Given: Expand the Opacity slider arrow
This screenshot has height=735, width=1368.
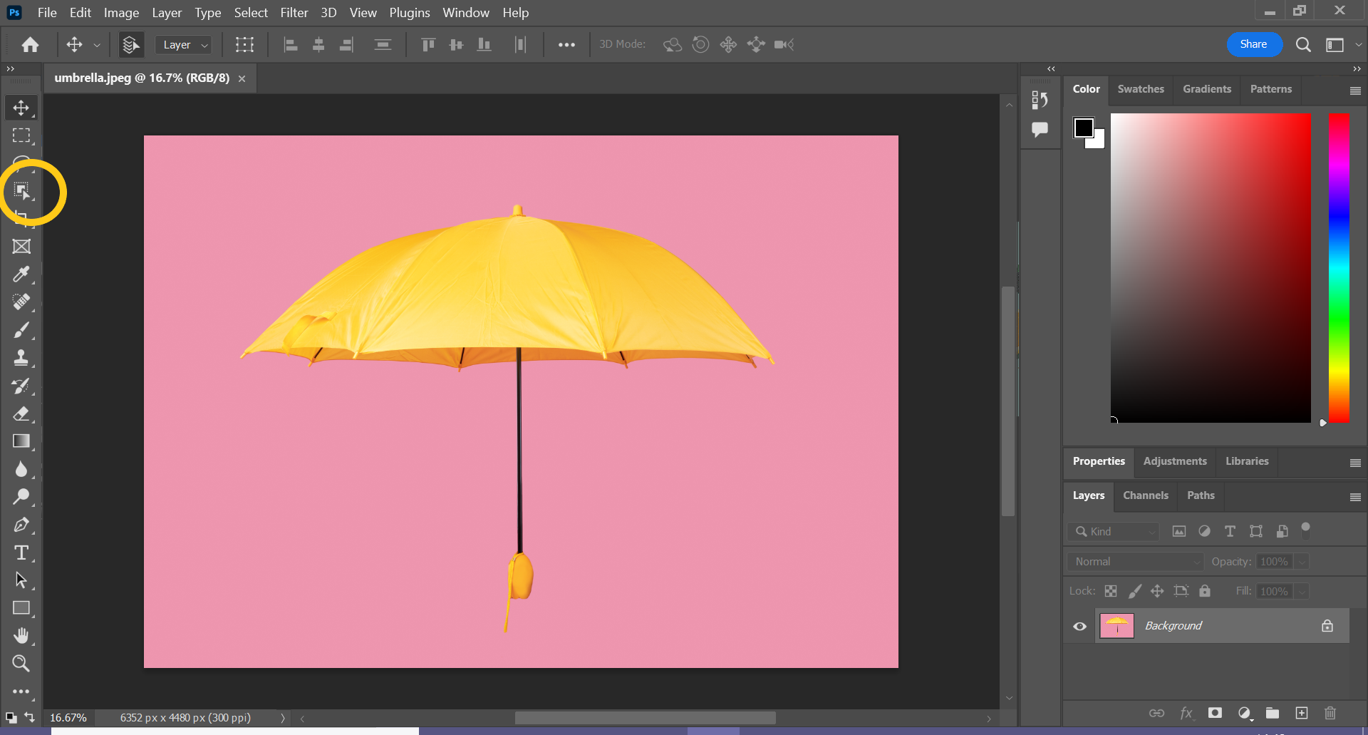Looking at the screenshot, I should coord(1302,562).
